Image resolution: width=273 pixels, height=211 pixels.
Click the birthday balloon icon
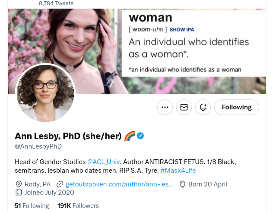click(183, 184)
